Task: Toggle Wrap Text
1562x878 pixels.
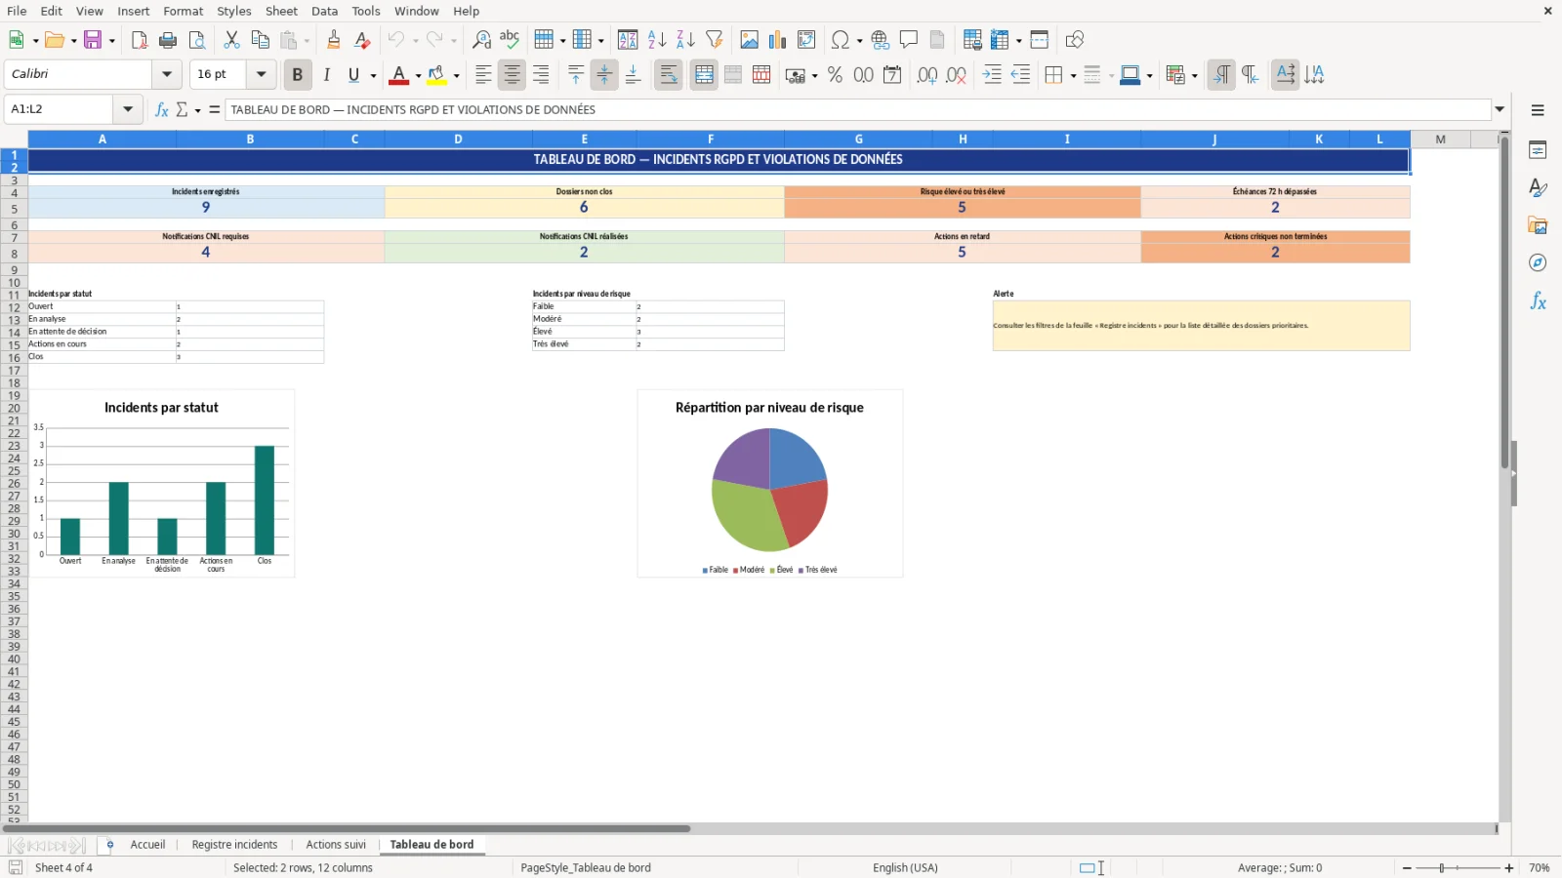Action: point(669,75)
